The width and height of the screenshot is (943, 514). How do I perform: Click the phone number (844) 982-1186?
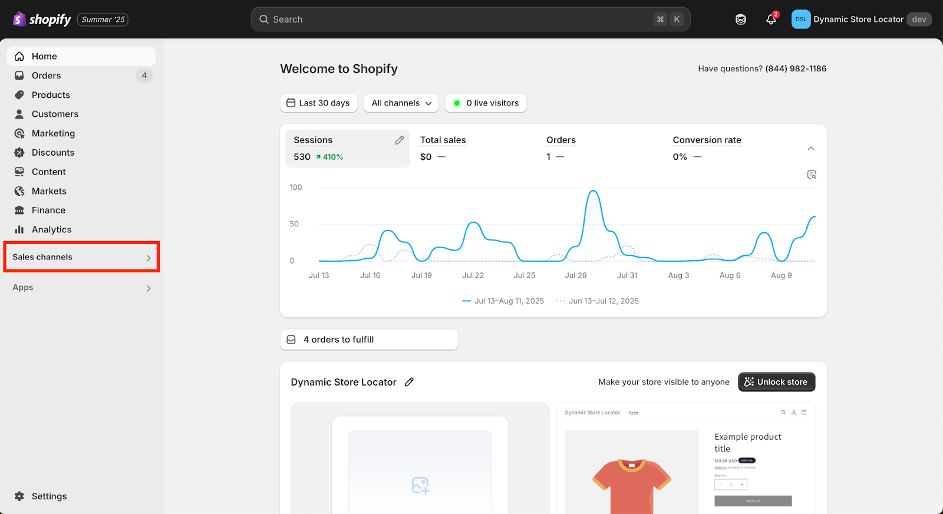click(x=796, y=69)
